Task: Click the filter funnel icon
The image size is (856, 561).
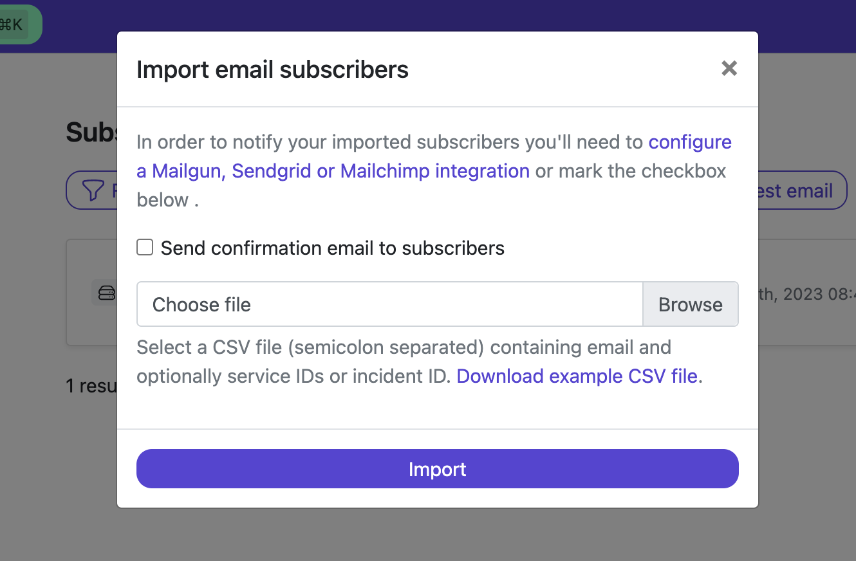Action: pyautogui.click(x=92, y=190)
